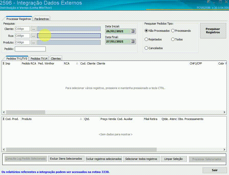This screenshot has height=175, width=229.
Task: Switch to Processar Registros tab
Action: coord(19,19)
